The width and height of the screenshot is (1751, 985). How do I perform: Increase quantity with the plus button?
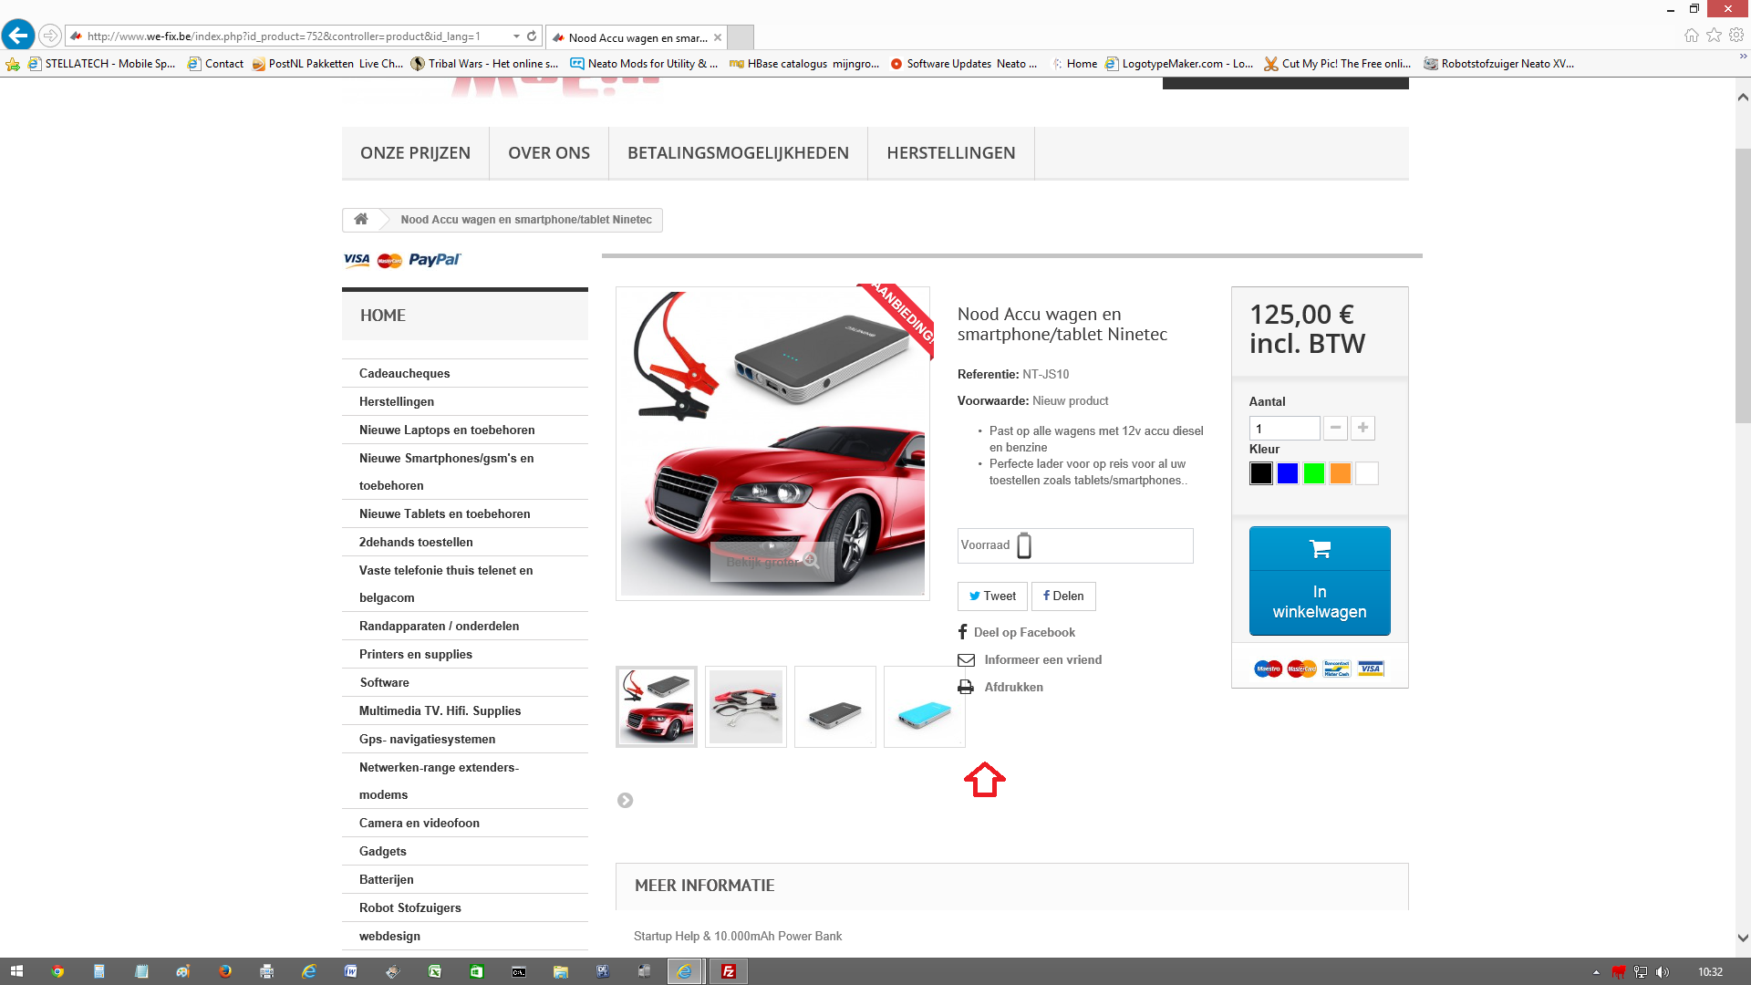coord(1362,428)
